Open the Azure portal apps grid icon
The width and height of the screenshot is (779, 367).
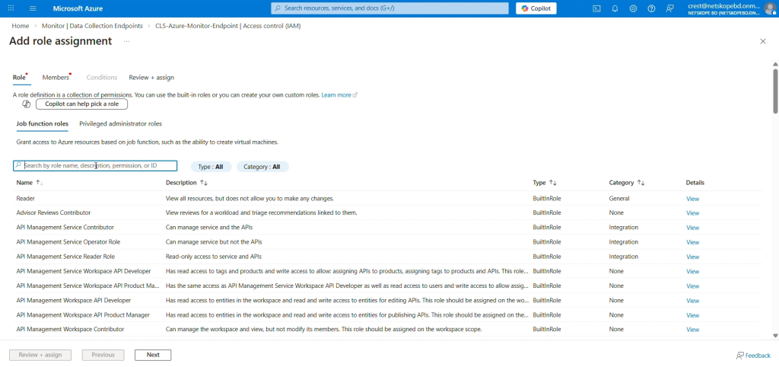pos(11,8)
